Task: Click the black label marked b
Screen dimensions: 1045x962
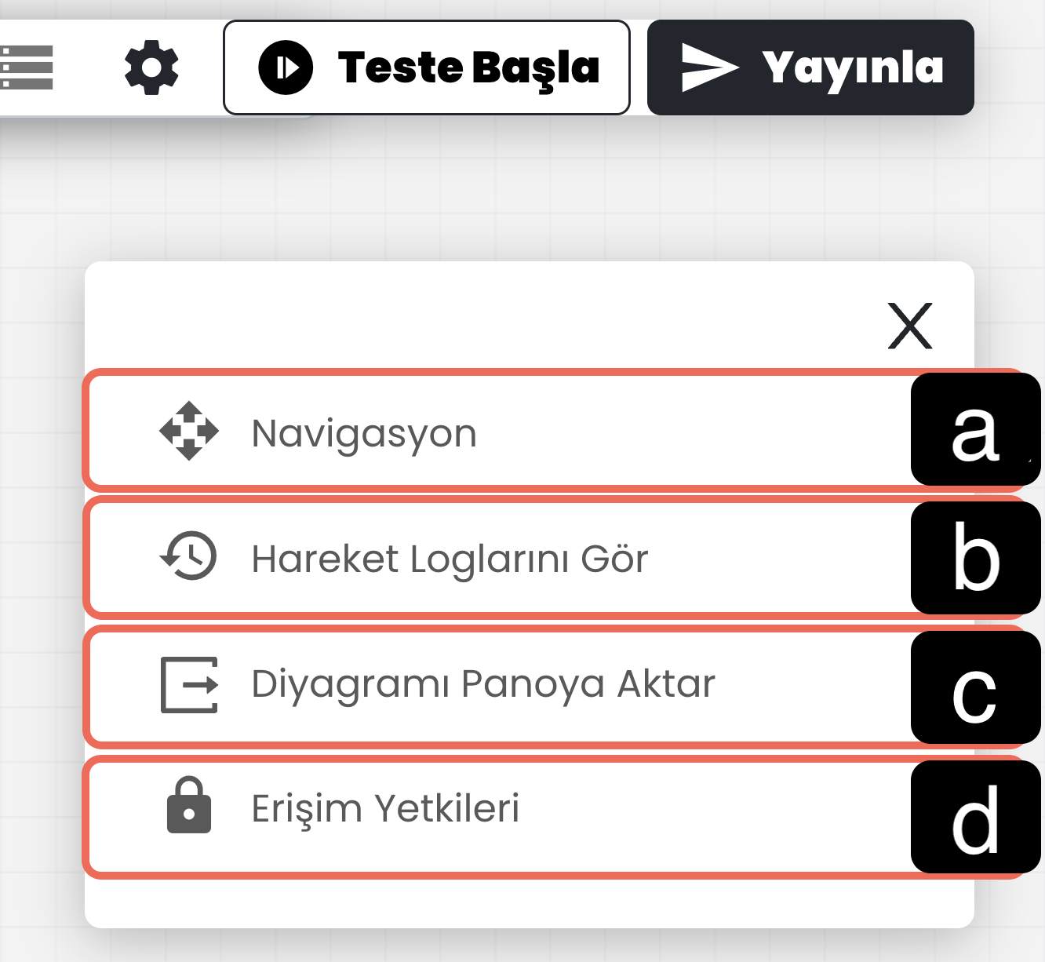Action: pos(975,558)
